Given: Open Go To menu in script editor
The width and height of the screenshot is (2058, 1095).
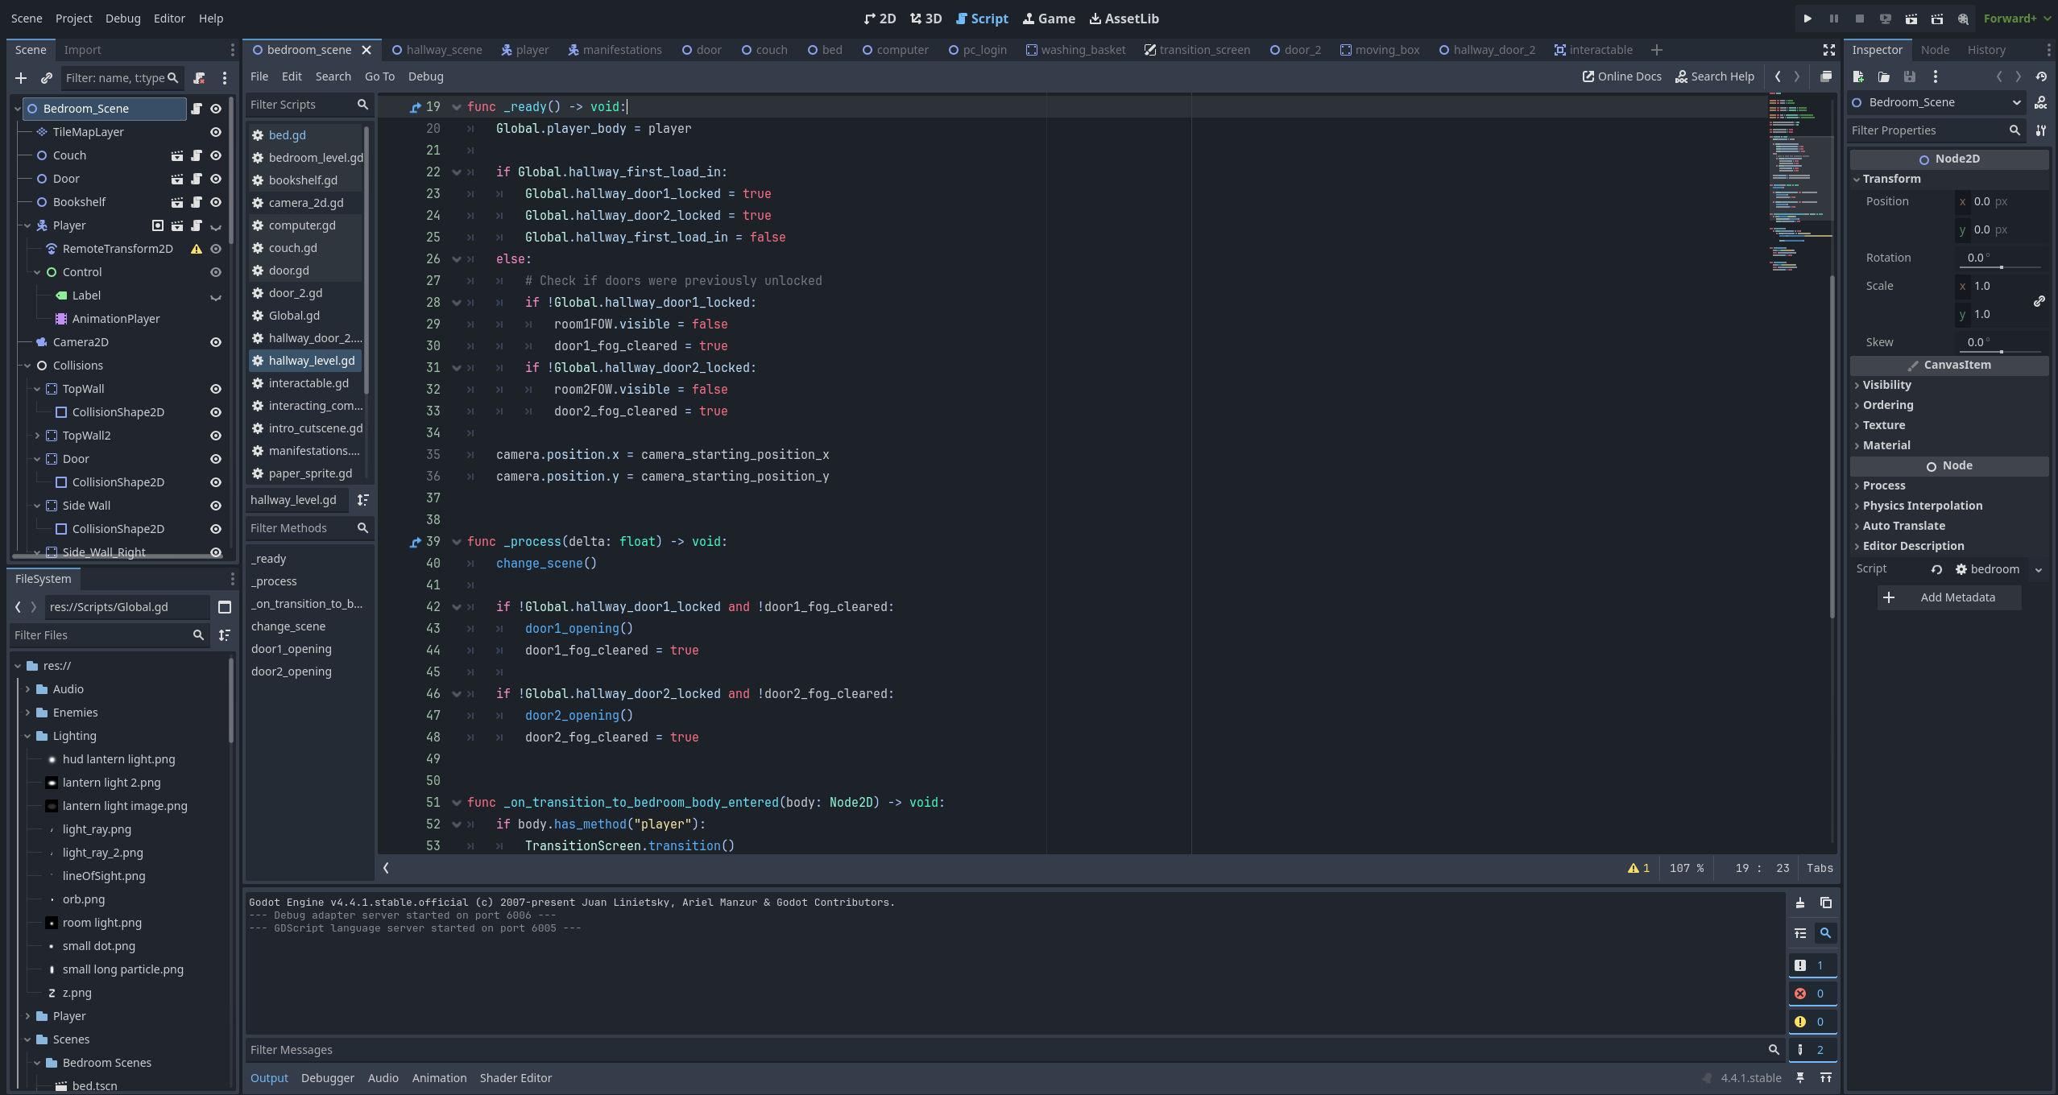Looking at the screenshot, I should tap(379, 76).
